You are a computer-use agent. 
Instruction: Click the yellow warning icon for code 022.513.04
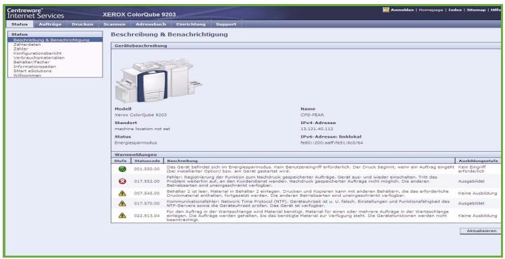(122, 216)
